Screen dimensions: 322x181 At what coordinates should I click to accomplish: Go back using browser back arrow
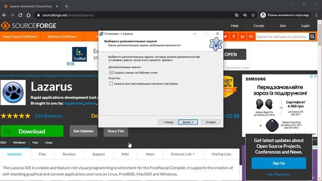[5, 15]
